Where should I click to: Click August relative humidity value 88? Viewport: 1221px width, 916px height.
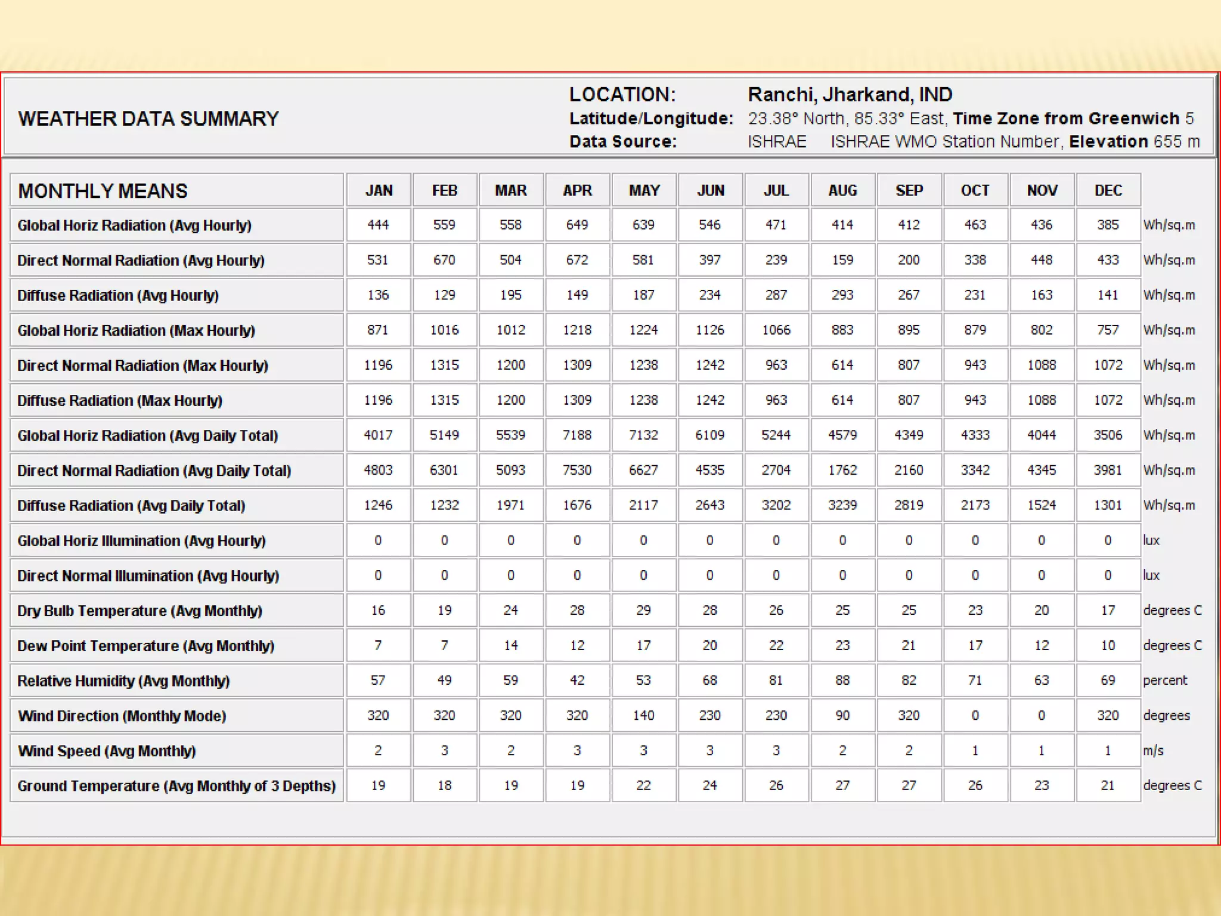click(x=842, y=680)
